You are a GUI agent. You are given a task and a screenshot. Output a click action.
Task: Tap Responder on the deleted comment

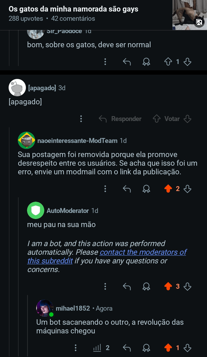tap(120, 119)
